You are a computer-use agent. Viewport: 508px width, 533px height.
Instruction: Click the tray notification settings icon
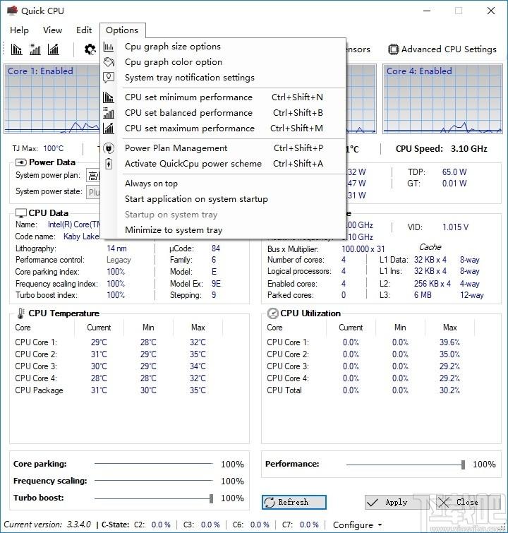pyautogui.click(x=109, y=78)
